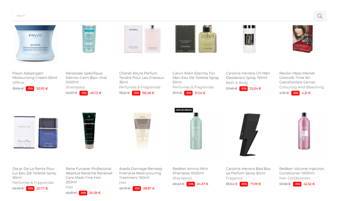Viewport: 342px width, 201px height.
Task: Select the Calvin Klein Eternity product photo
Action: coord(196,39)
